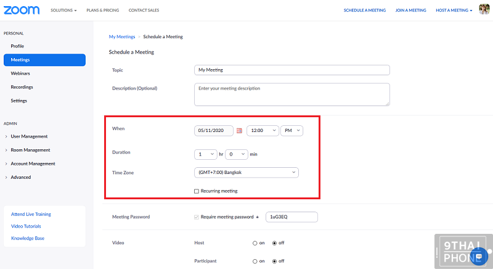
Task: Open the AM/PM dropdown
Action: coord(291,131)
